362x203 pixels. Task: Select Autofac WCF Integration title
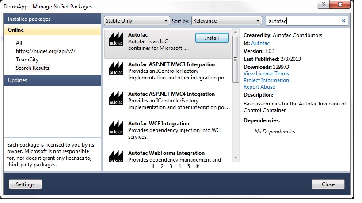pos(159,123)
